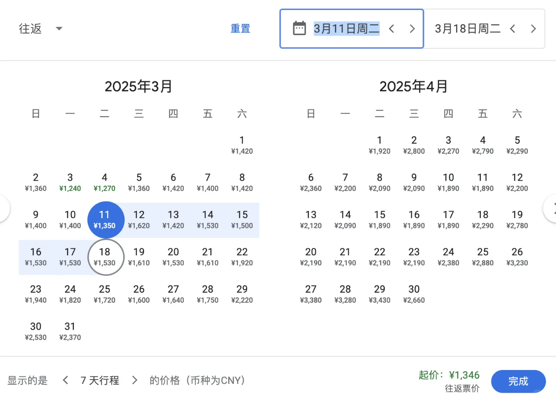Select the circled March 18 return date
Viewport: 556px width, 403px height.
tap(106, 257)
